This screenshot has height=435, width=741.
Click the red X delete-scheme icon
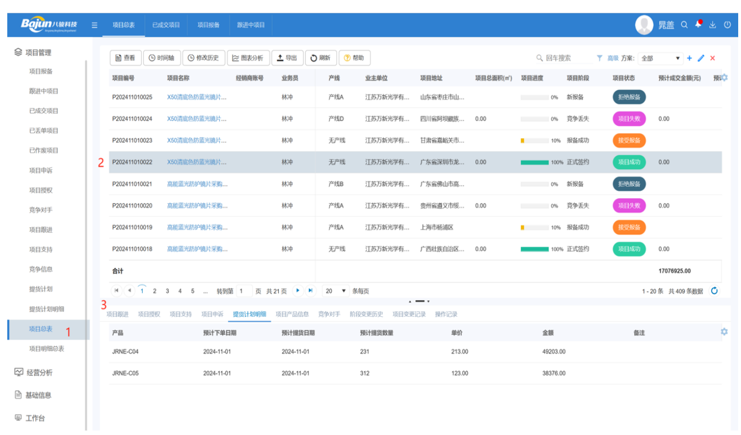(712, 58)
